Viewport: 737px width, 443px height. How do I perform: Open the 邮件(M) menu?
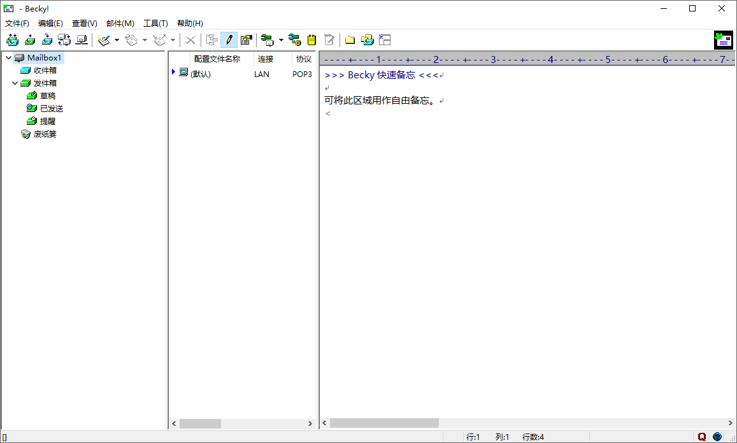click(120, 23)
